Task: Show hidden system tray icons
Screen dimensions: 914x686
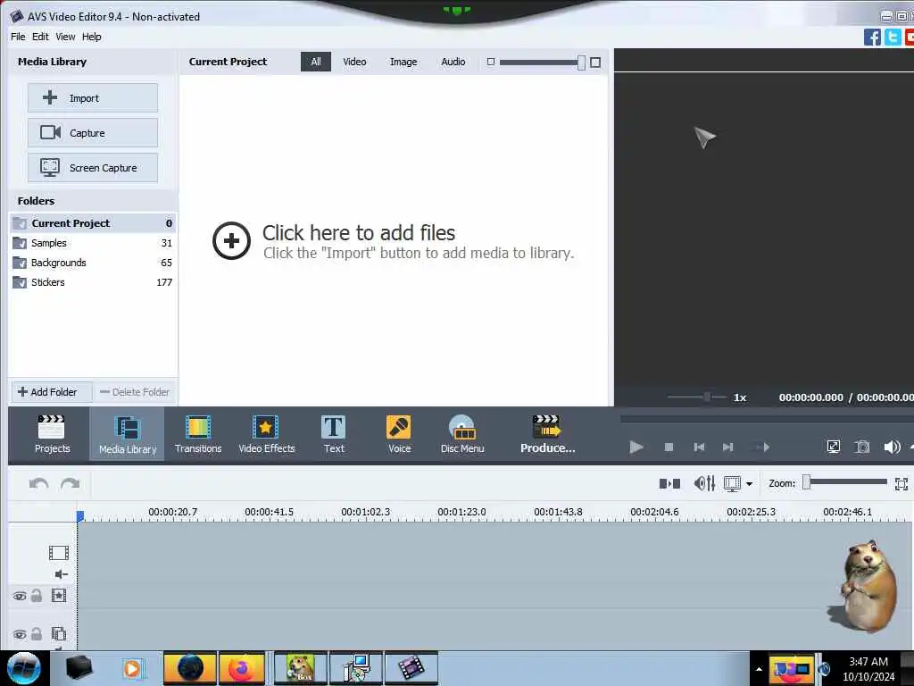Action: (759, 668)
